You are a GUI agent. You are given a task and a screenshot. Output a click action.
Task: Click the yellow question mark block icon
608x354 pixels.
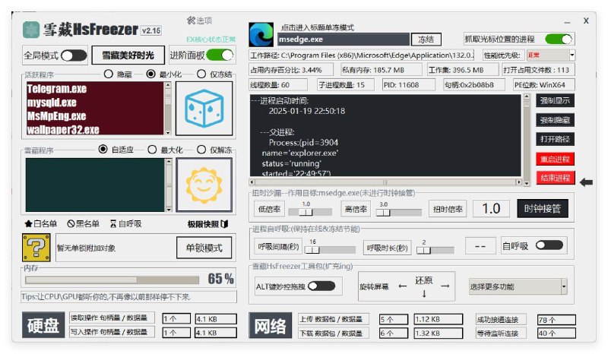[36, 247]
